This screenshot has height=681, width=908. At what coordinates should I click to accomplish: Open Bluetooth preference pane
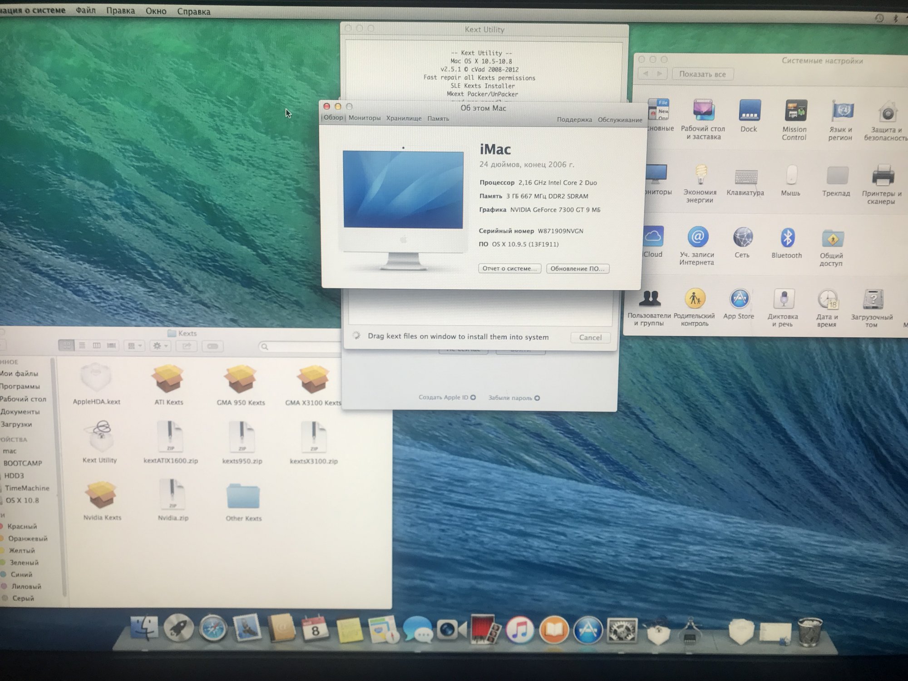(x=787, y=243)
